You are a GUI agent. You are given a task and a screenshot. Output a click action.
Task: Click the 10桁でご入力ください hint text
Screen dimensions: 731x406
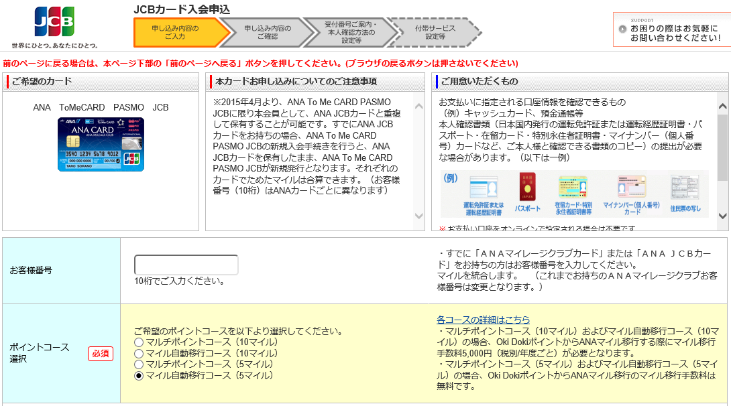(180, 281)
